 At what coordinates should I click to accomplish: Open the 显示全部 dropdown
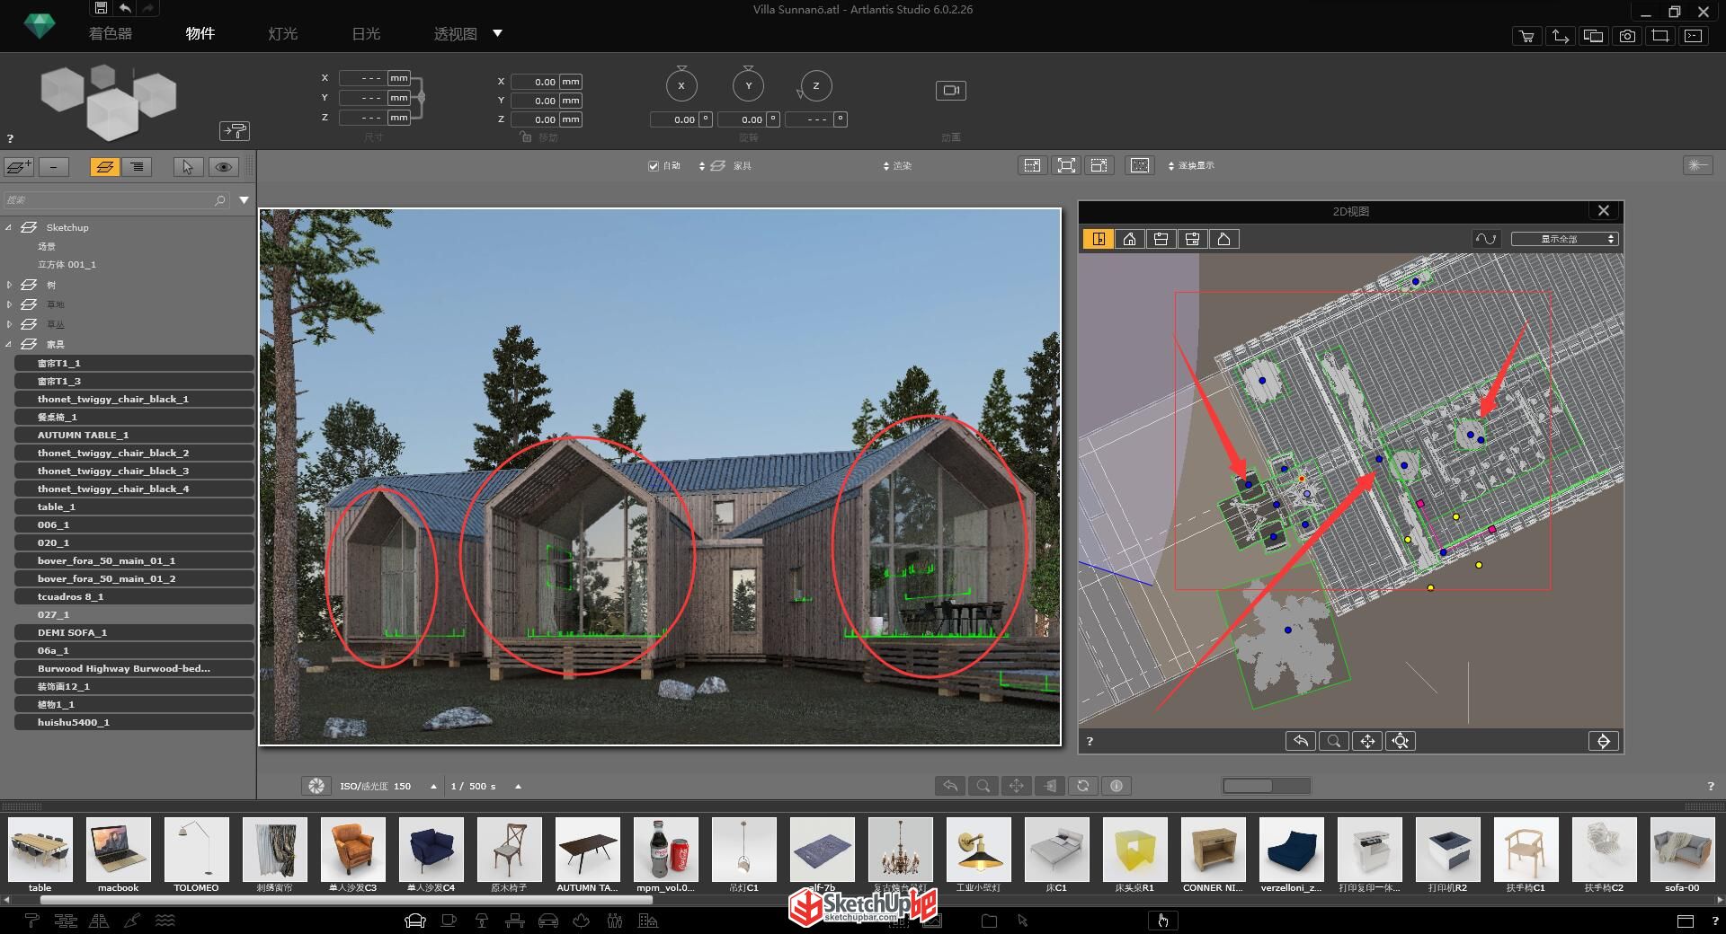point(1564,239)
